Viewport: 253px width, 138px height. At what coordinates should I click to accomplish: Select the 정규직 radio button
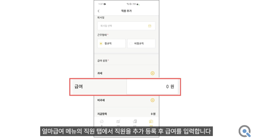(101, 44)
